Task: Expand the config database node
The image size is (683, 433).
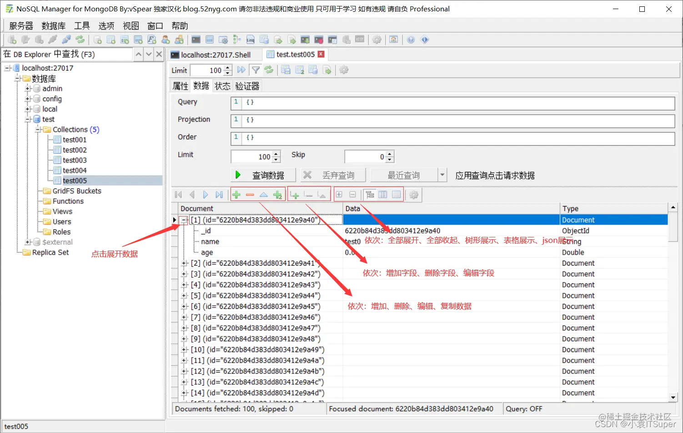Action: (x=28, y=99)
